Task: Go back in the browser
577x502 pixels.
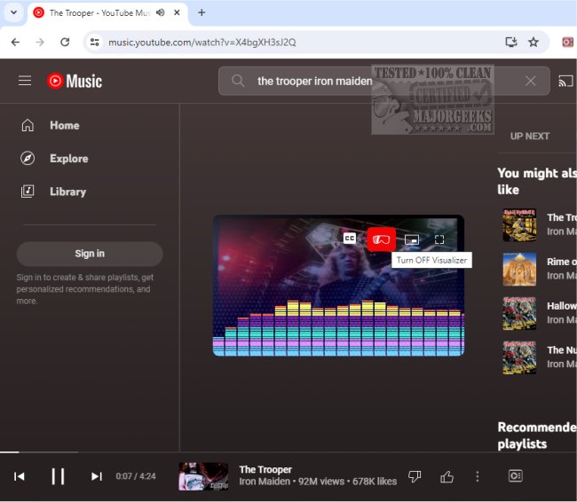Action: pyautogui.click(x=15, y=43)
